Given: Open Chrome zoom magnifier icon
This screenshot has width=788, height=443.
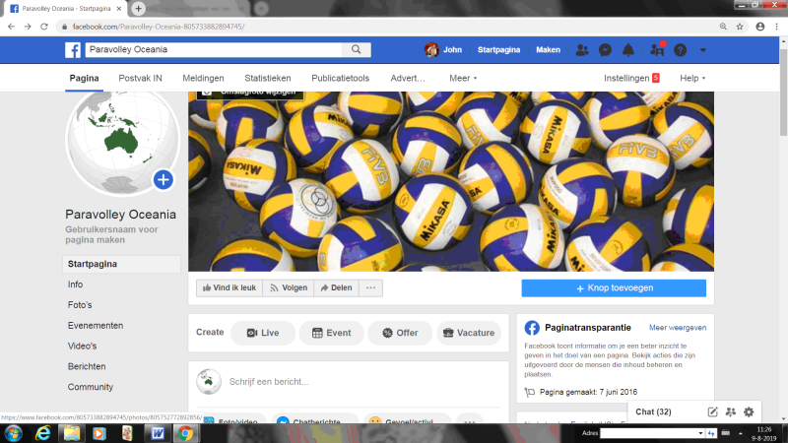Looking at the screenshot, I should point(723,27).
